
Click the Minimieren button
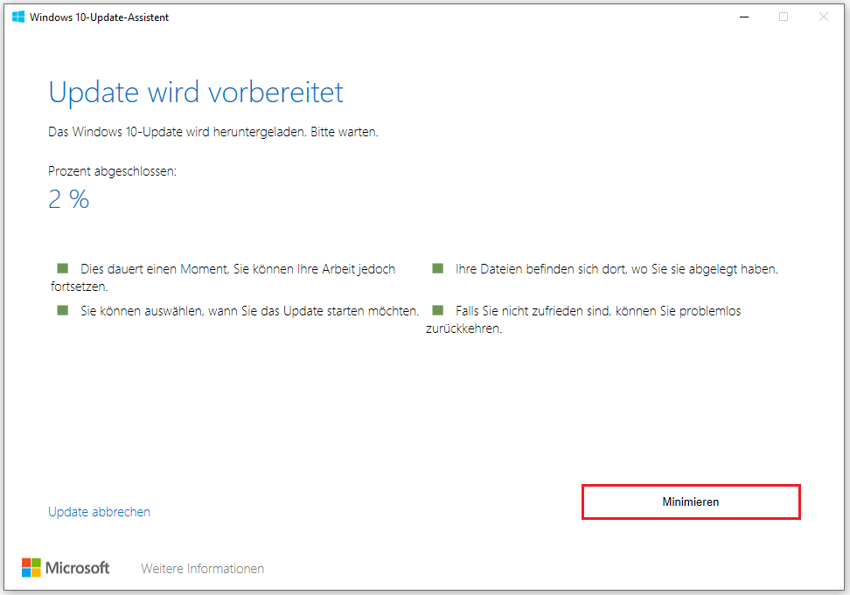click(x=691, y=502)
